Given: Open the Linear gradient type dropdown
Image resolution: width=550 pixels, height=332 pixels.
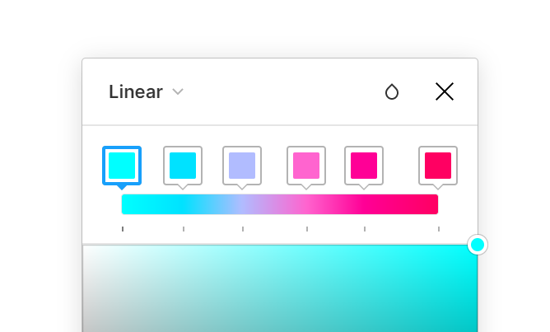Looking at the screenshot, I should point(146,92).
